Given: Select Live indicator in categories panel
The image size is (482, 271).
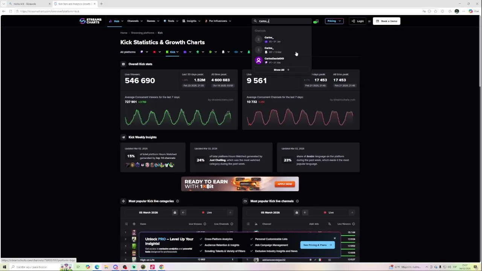Looking at the screenshot, I should click(x=207, y=213).
